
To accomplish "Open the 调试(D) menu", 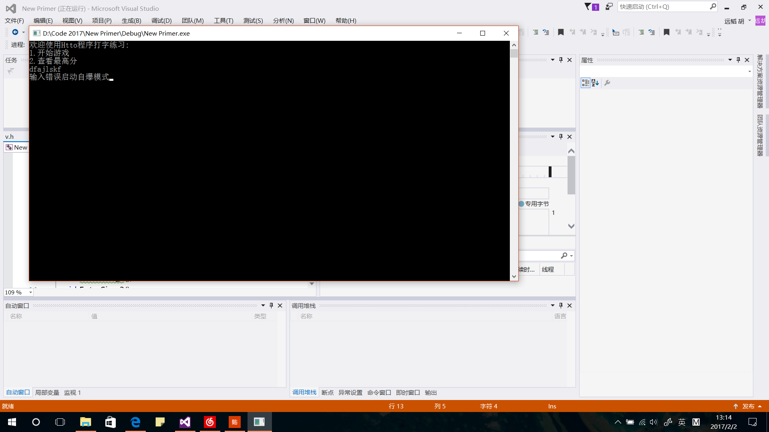I will click(161, 21).
